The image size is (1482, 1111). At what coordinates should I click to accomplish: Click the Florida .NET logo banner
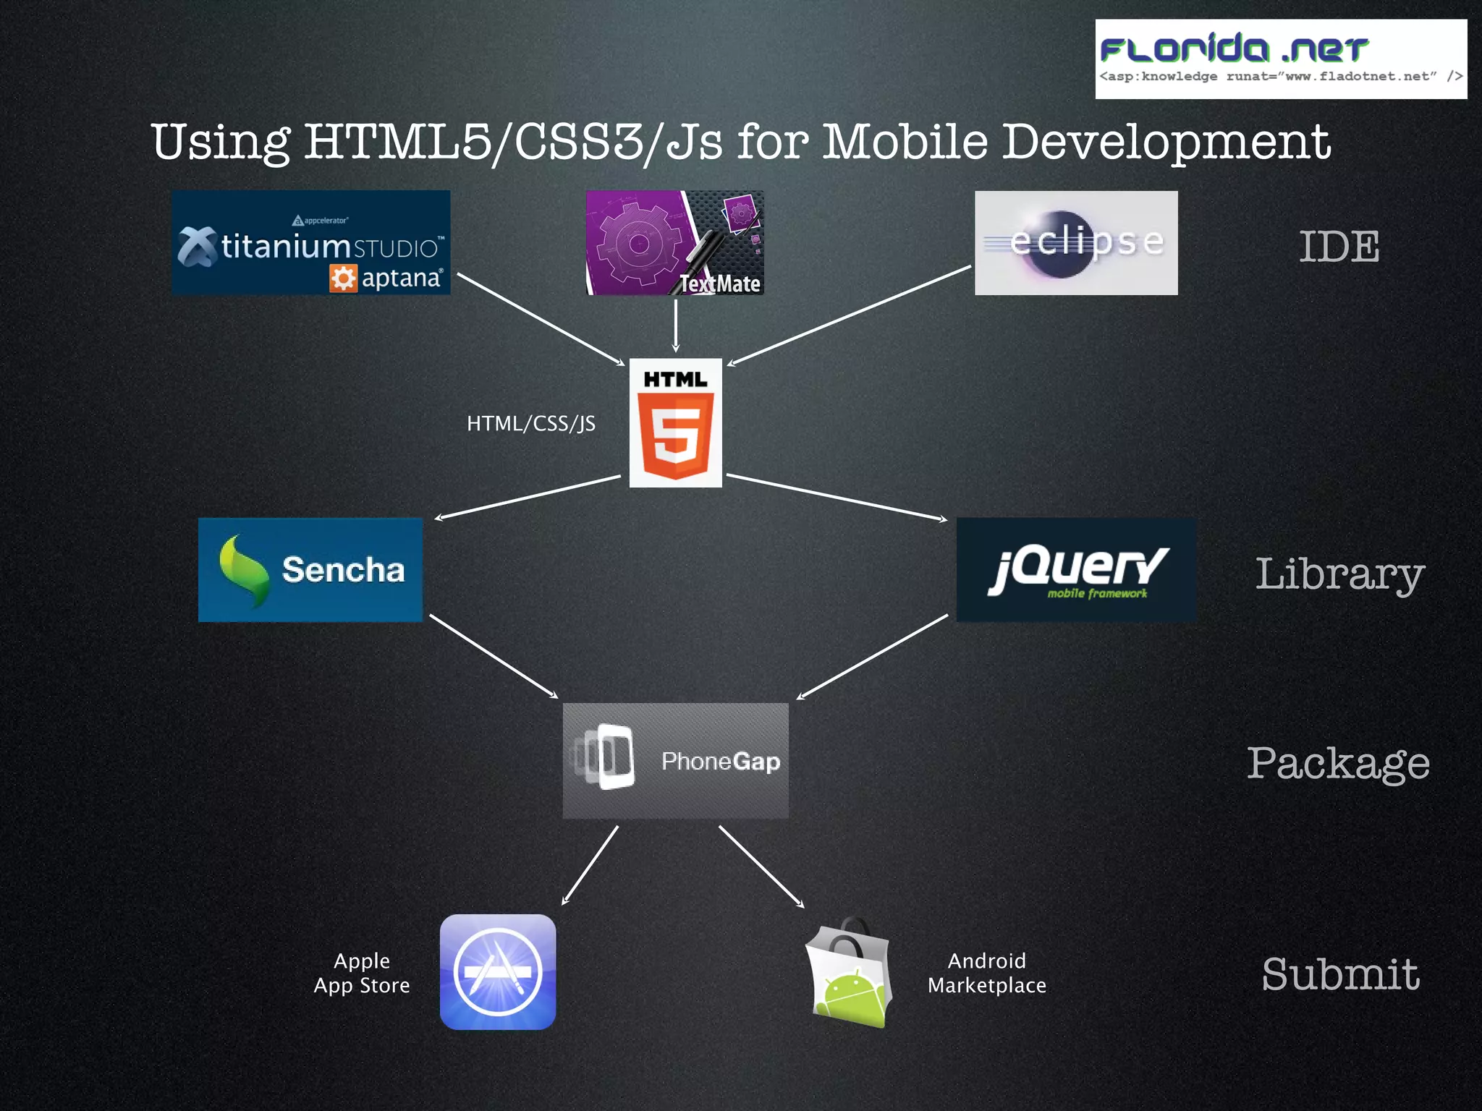[1281, 59]
